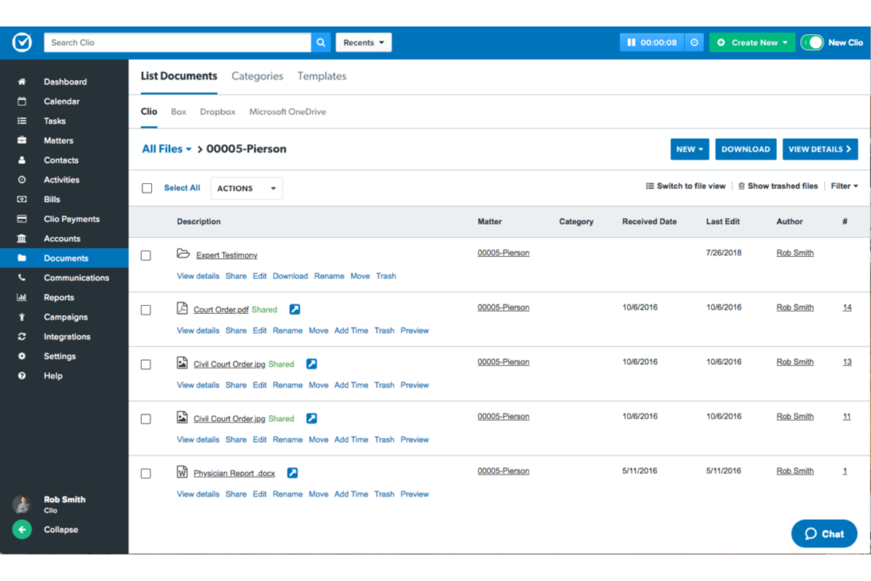Select the Clio storage tab
This screenshot has width=871, height=581.
pos(149,111)
